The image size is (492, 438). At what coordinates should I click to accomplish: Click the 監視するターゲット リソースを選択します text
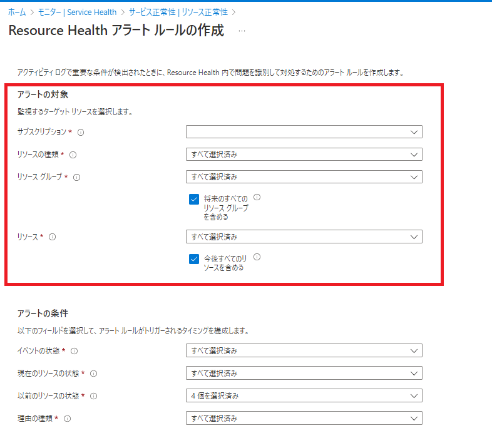[75, 112]
